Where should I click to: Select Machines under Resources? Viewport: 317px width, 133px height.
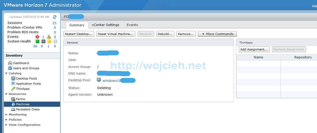tap(23, 104)
